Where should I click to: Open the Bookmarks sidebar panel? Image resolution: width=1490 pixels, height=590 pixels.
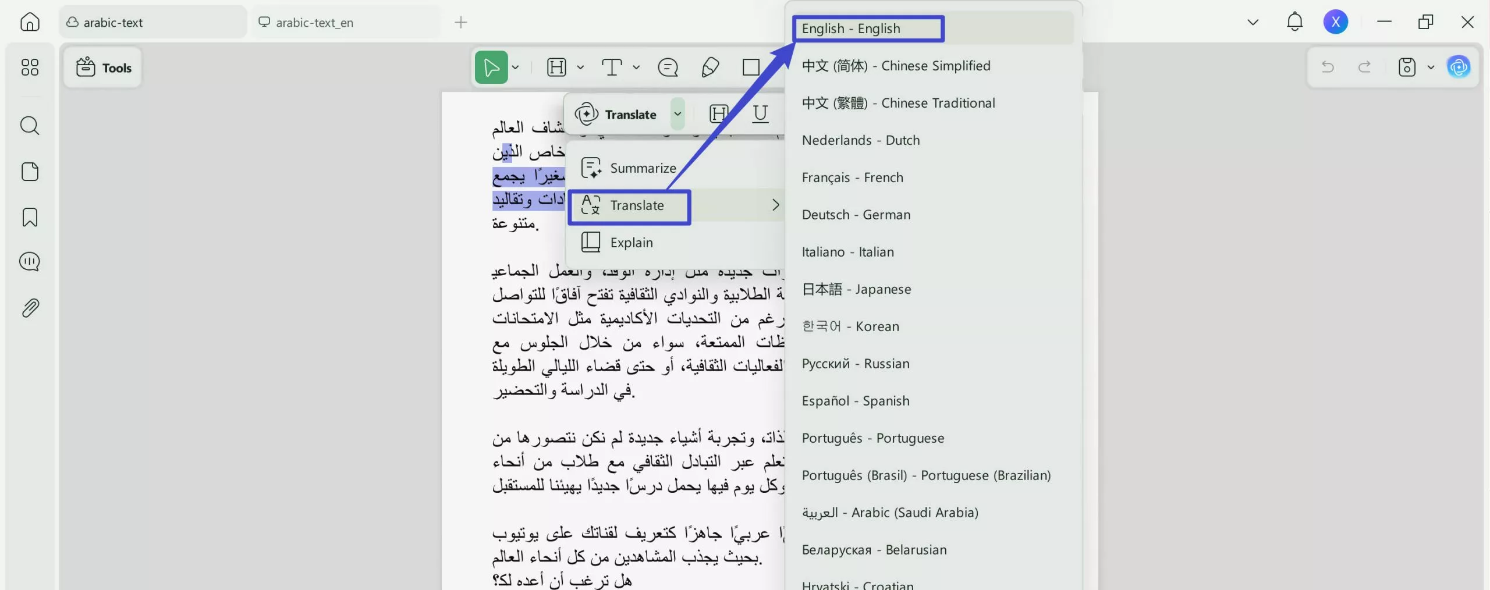(29, 216)
